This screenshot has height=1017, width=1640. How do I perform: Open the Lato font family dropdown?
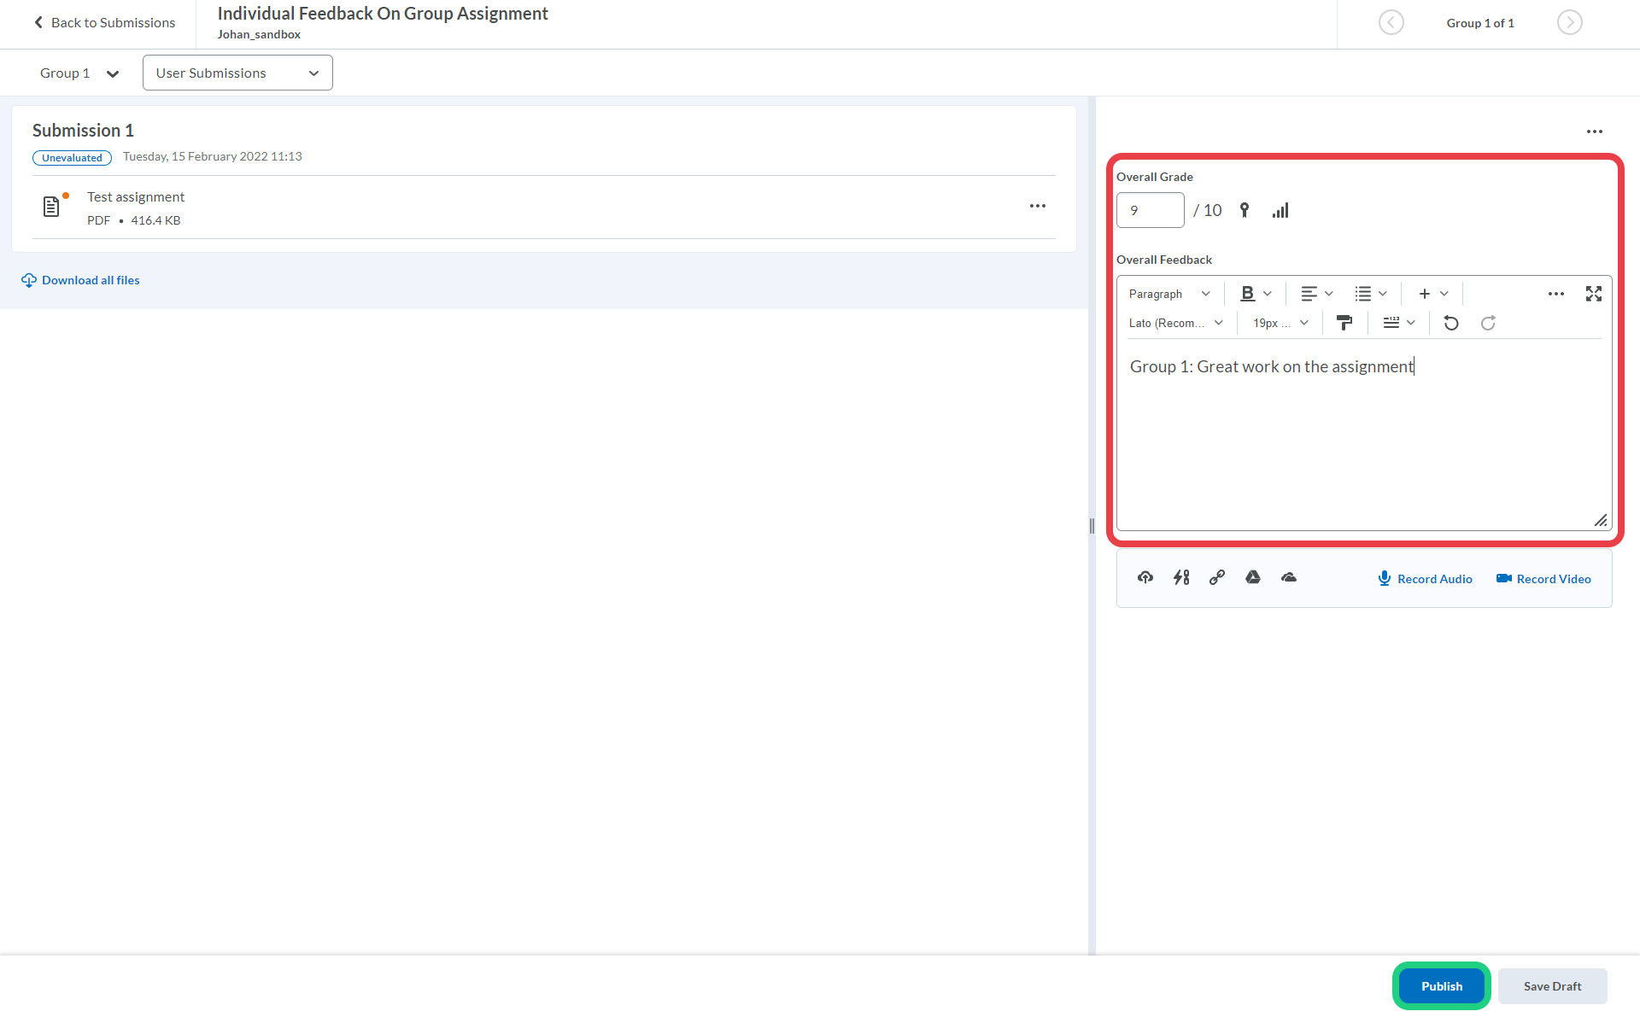[1175, 323]
